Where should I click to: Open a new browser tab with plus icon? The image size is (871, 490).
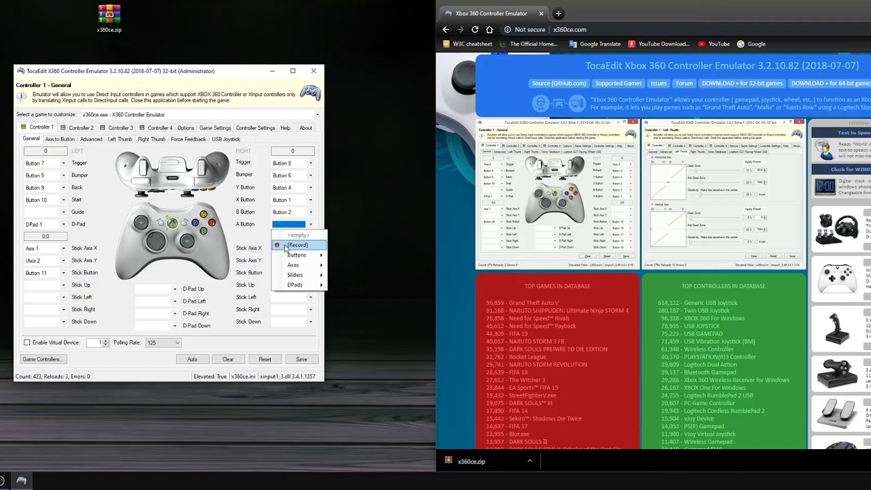pos(559,14)
